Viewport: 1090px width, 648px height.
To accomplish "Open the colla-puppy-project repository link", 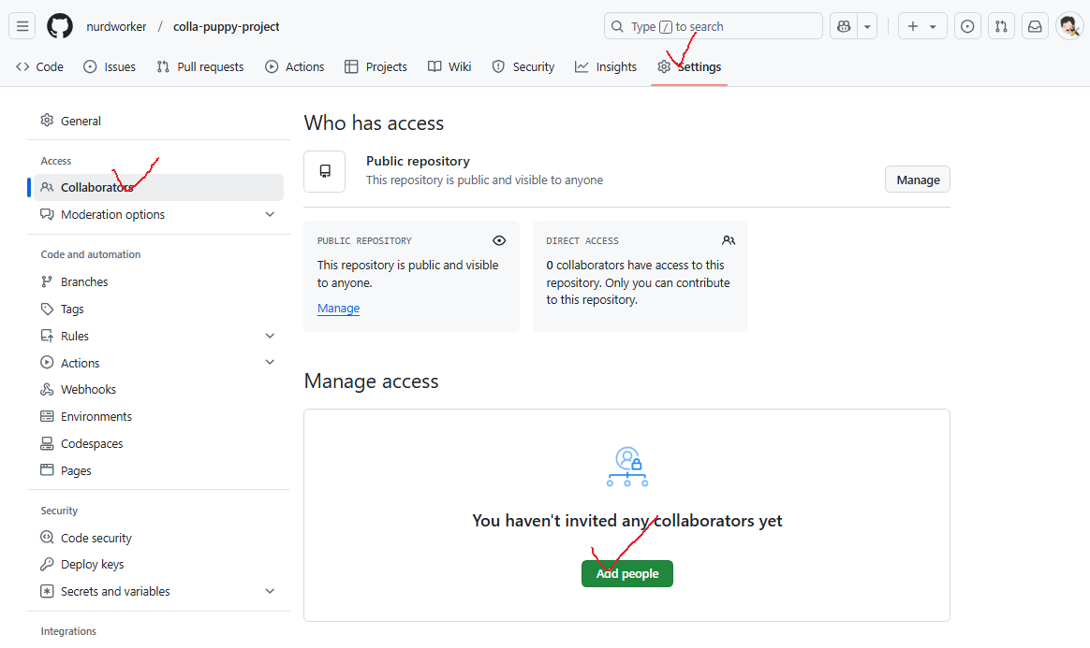I will pos(226,26).
